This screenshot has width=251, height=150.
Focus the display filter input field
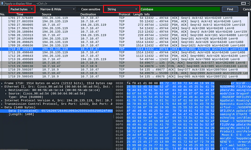122,3
